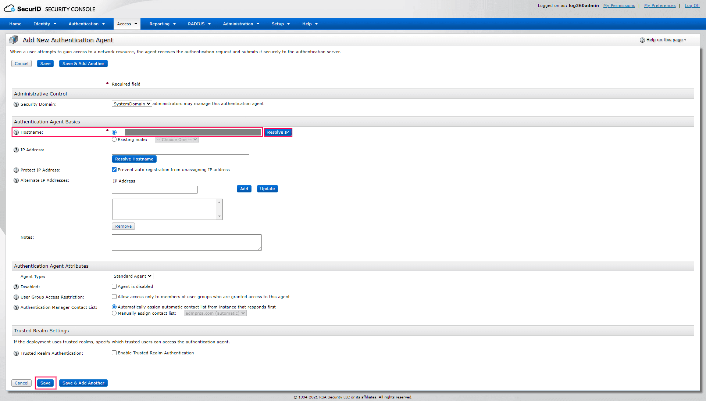
Task: Open the RADIUS menu
Action: coord(199,24)
